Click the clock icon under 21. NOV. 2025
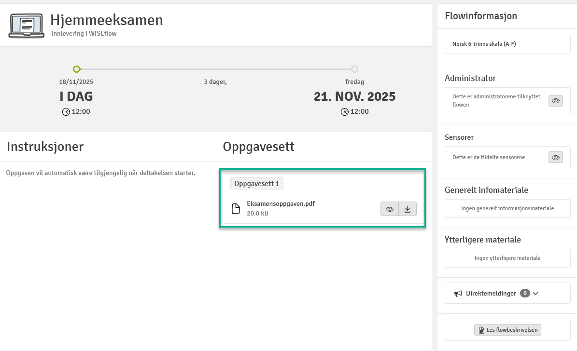The width and height of the screenshot is (577, 351). point(344,112)
